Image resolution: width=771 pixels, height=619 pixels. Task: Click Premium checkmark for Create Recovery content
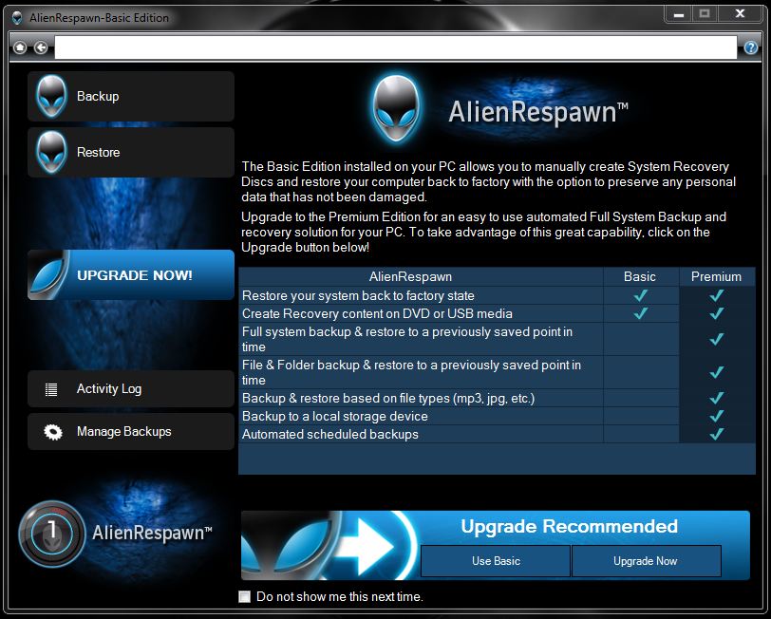(717, 313)
